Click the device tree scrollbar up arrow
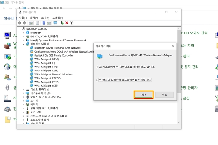Image resolution: width=218 pixels, height=145 pixels. (179, 29)
